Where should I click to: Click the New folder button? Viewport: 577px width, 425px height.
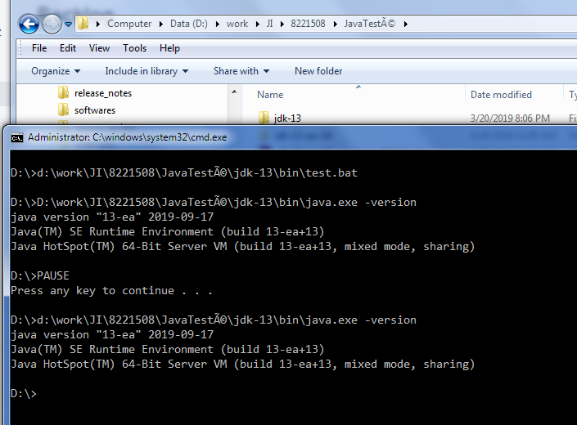click(x=318, y=71)
